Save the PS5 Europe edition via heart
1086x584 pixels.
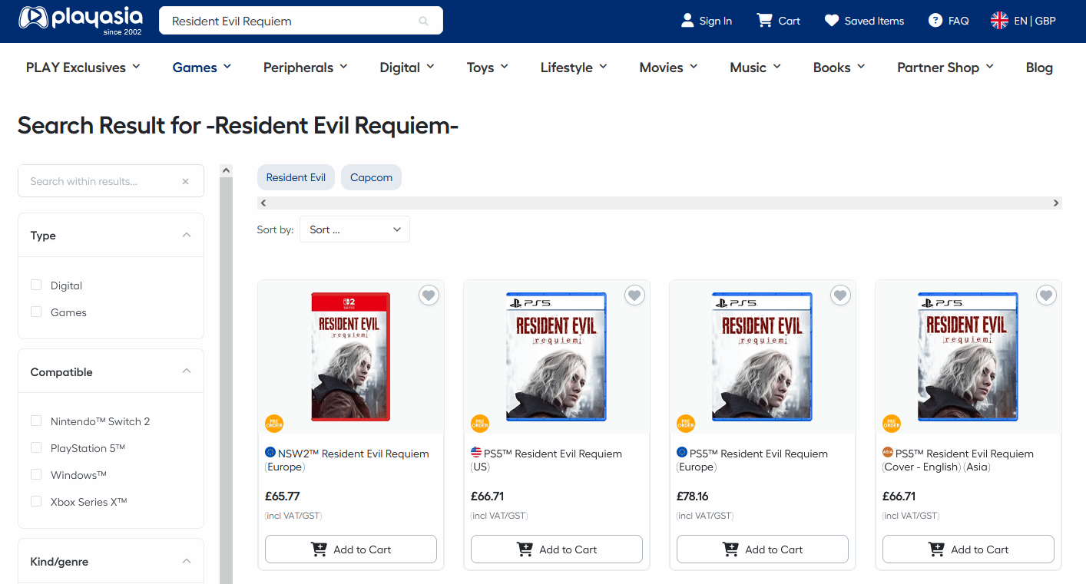[840, 295]
